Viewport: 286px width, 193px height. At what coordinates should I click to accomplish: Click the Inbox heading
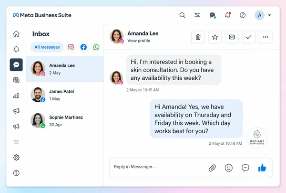41,34
